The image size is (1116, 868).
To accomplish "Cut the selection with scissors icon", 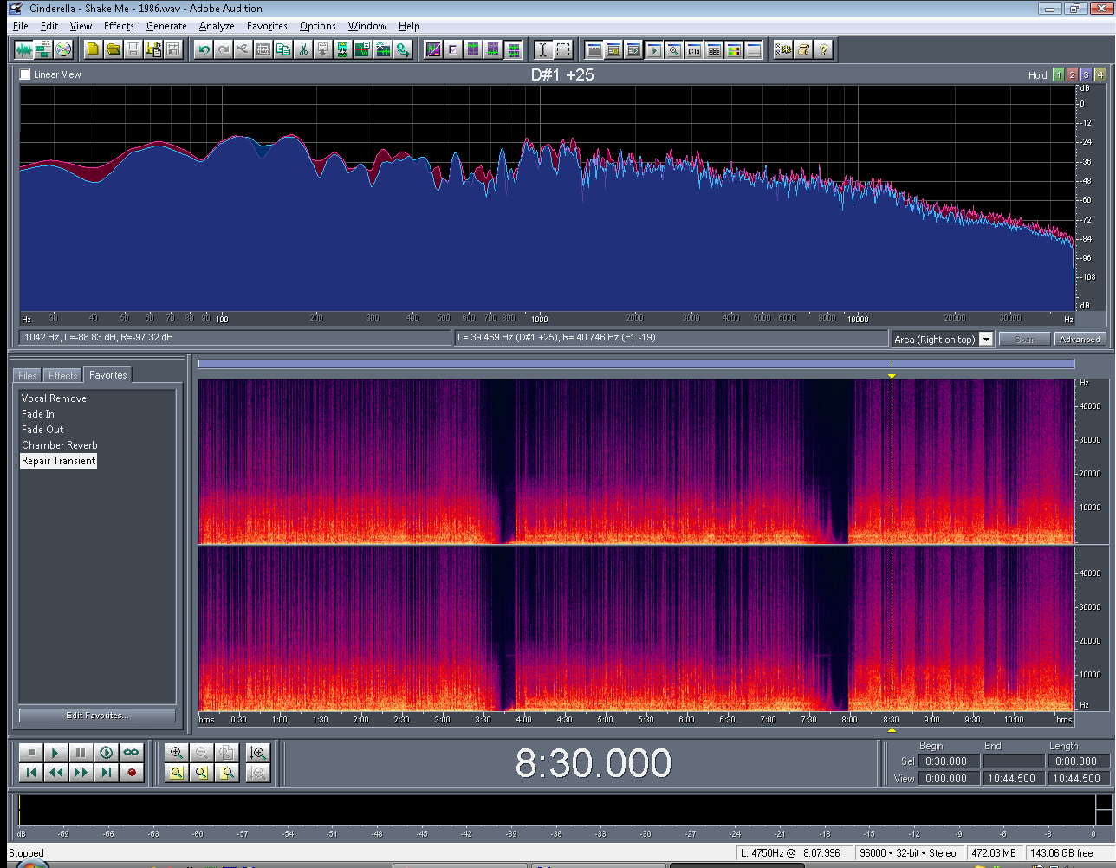I will pos(303,49).
